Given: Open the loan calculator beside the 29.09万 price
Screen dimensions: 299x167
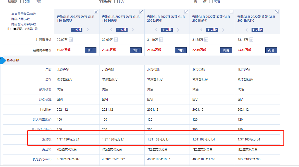Looking at the screenshot, I should (71, 39).
